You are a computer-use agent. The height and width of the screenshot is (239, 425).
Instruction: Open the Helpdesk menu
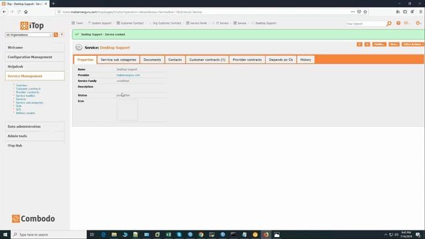click(x=35, y=66)
